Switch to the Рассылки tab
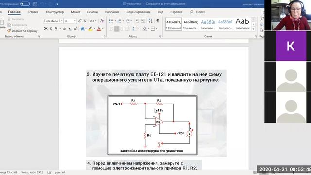The image size is (311, 175). [112, 12]
